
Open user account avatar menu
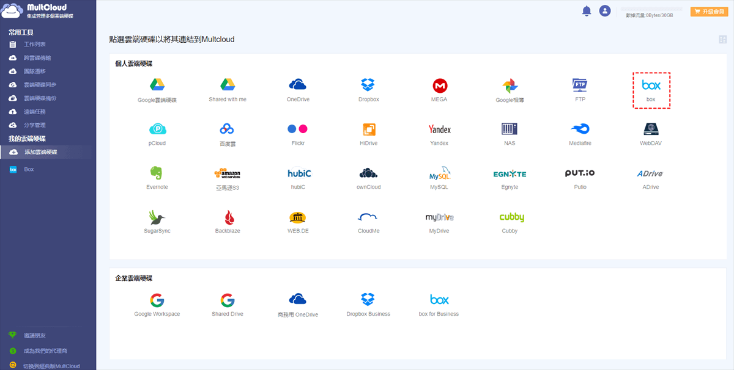(x=605, y=11)
